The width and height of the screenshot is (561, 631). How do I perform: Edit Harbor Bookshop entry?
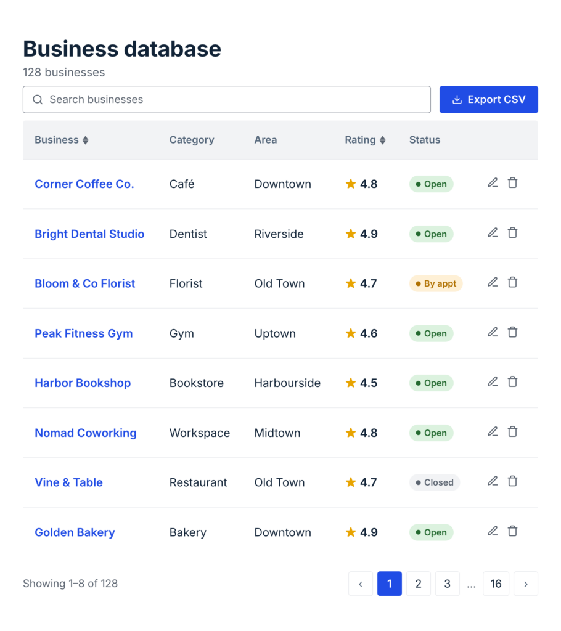[x=493, y=381]
